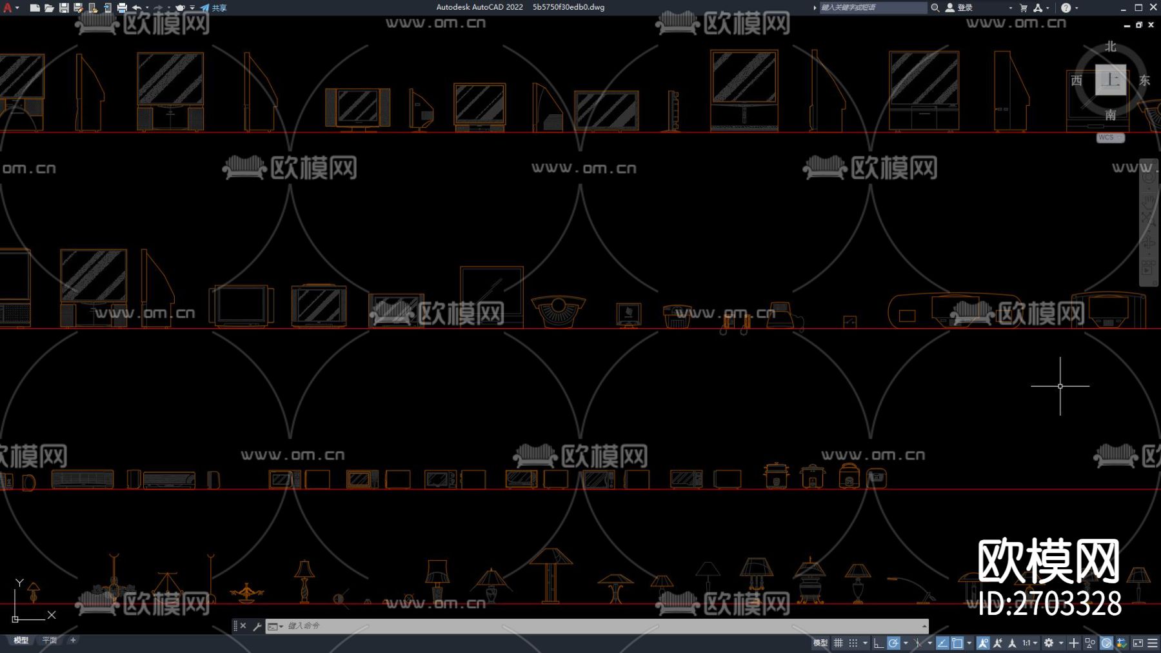Click the search box for keywords
The width and height of the screenshot is (1161, 653).
[x=873, y=8]
